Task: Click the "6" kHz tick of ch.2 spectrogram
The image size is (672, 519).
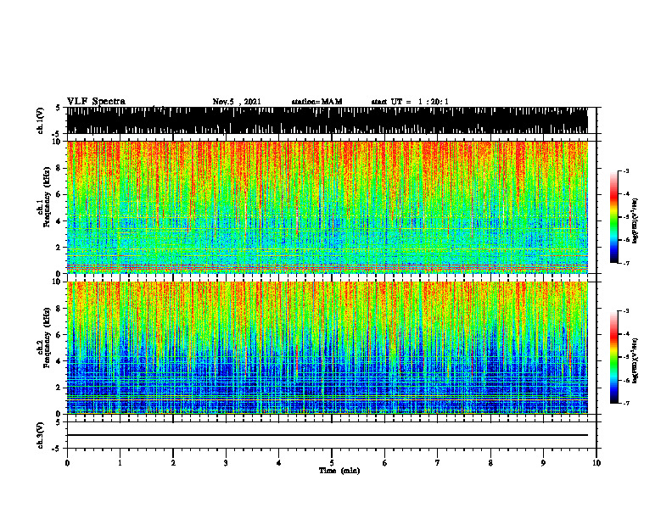Action: point(59,335)
